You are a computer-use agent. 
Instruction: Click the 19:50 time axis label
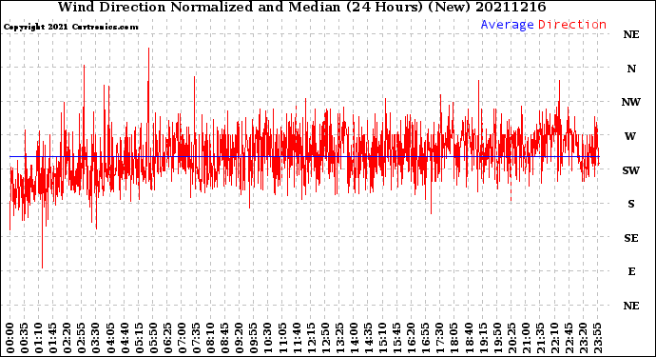497,338
